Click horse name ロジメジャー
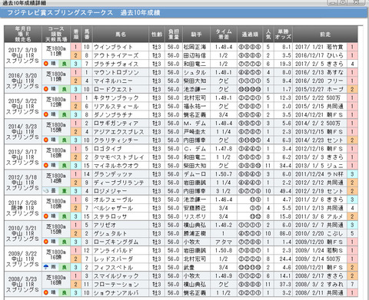 click(x=110, y=191)
